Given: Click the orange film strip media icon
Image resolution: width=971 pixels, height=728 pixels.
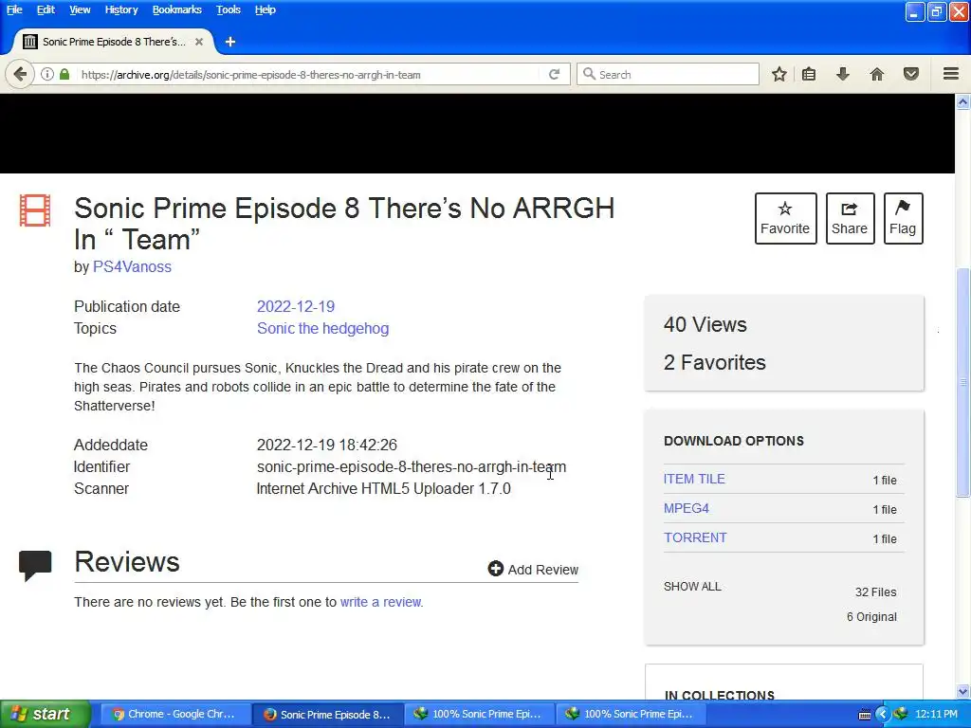Looking at the screenshot, I should pos(35,210).
